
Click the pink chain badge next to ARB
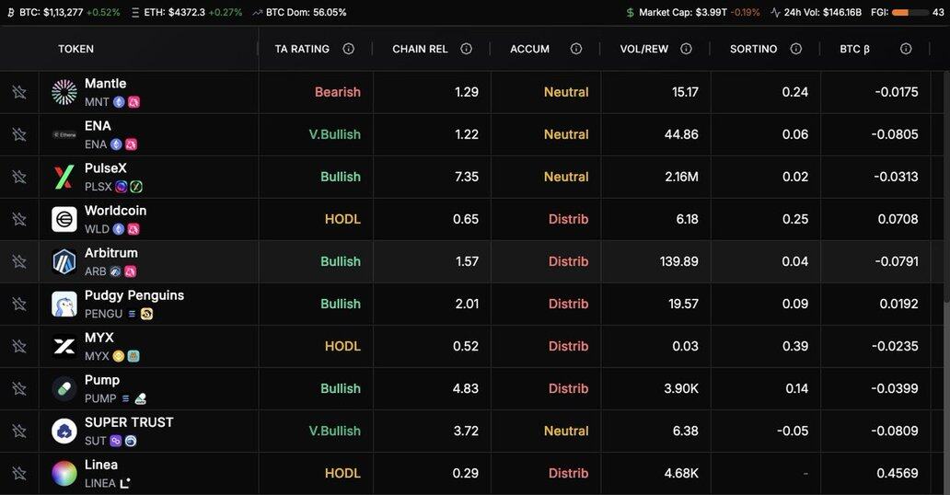pyautogui.click(x=131, y=271)
